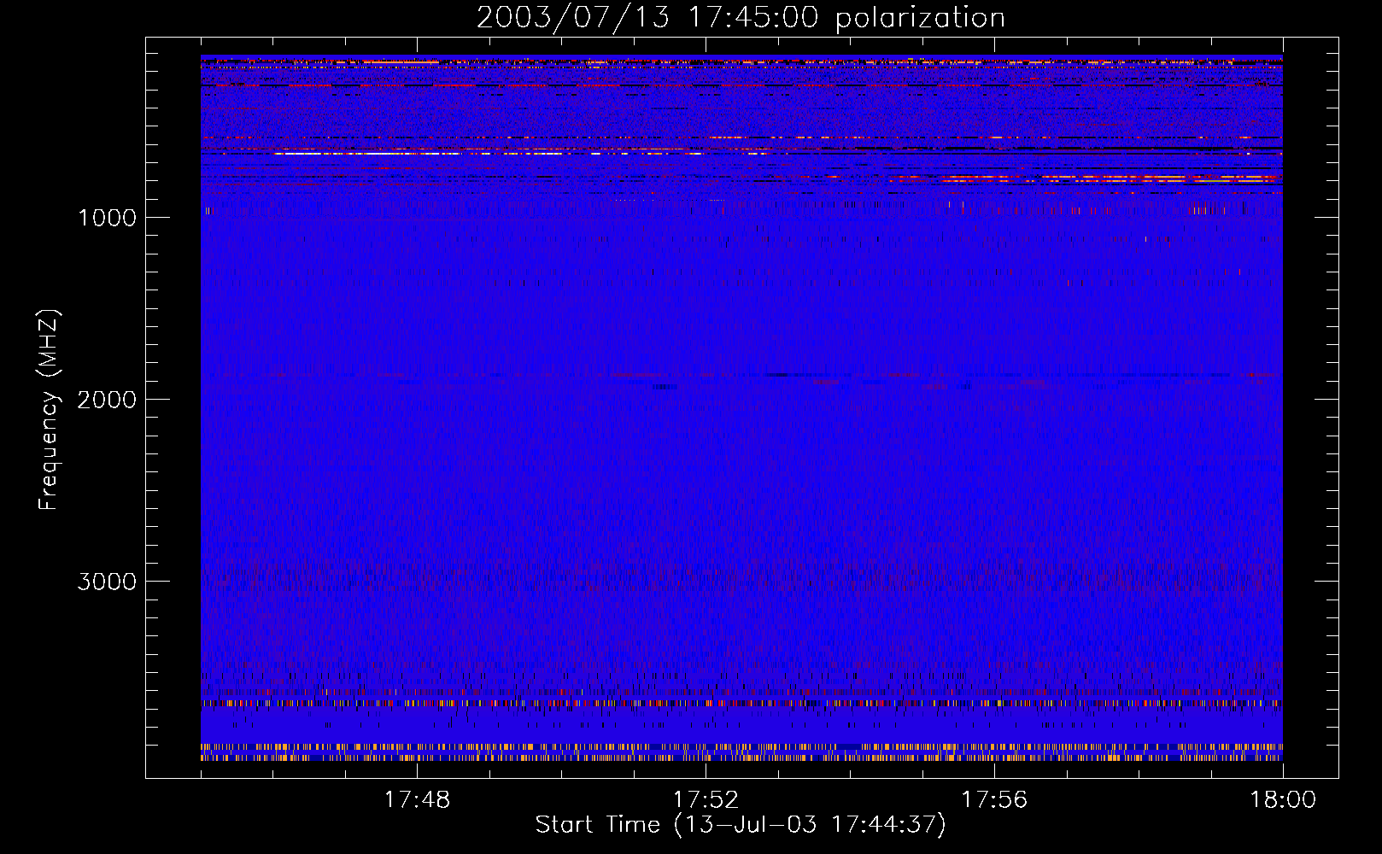Click the 17:56 time tick label

994,800
